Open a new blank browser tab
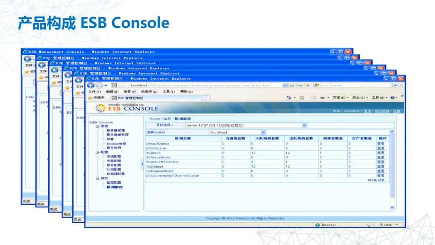This screenshot has width=435, height=245. 205,98
